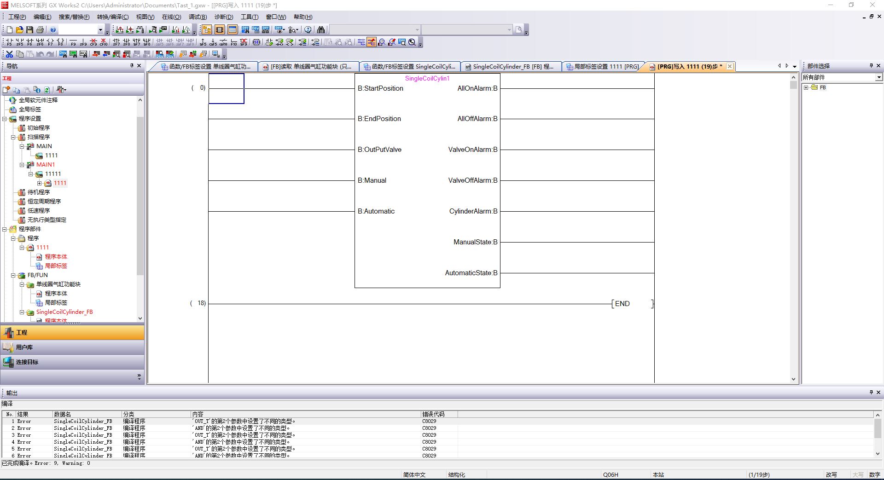The image size is (884, 480).
Task: Click the binoculars find icon
Action: click(x=321, y=30)
